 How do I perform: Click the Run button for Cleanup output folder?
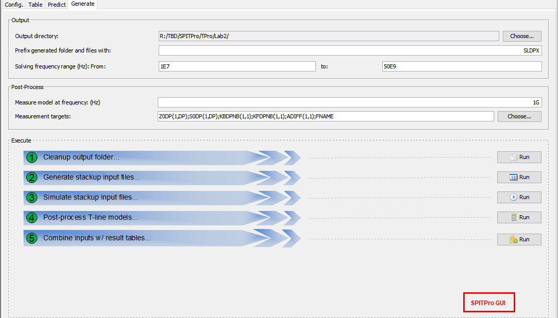[519, 157]
